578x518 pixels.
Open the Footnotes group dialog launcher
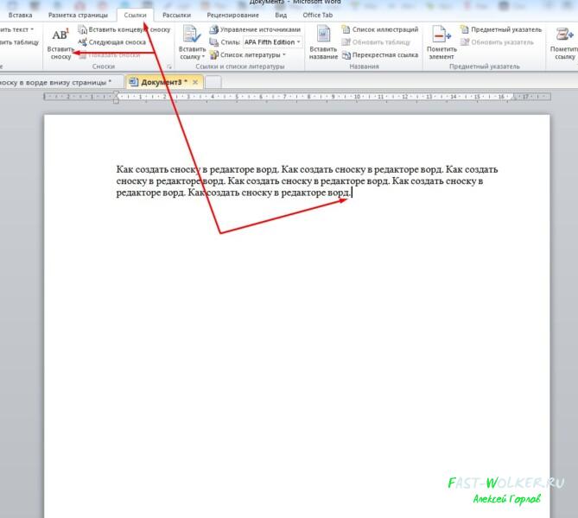click(x=169, y=66)
